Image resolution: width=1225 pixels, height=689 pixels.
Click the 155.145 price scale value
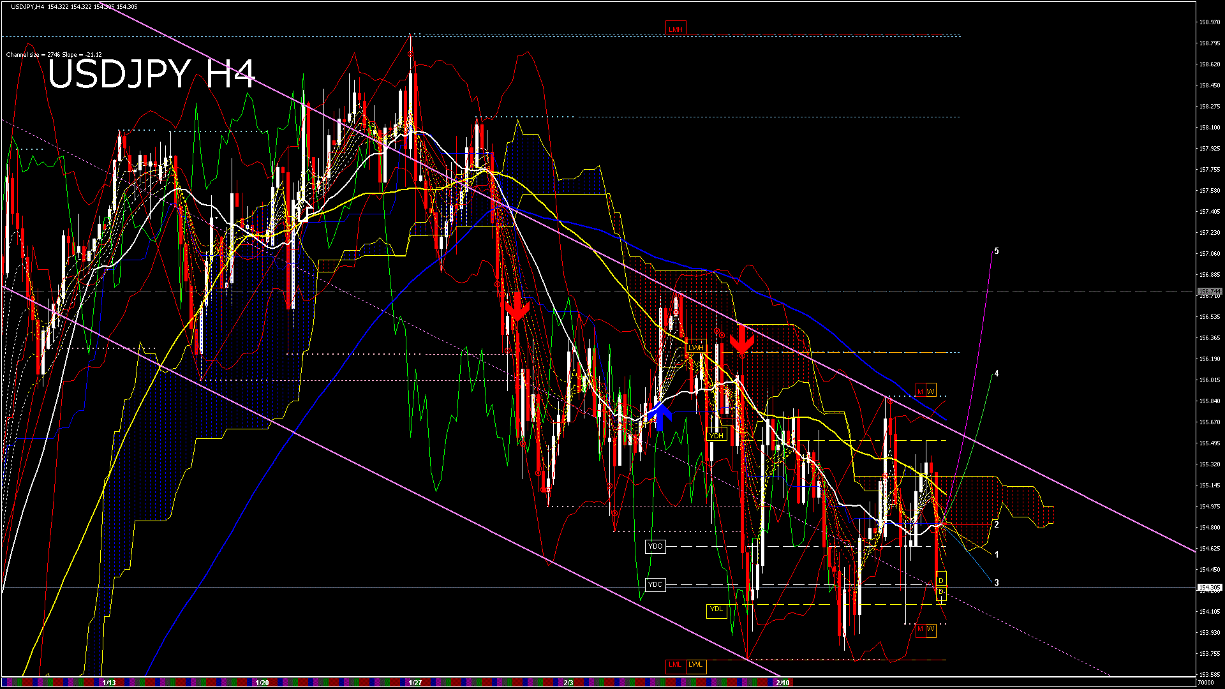(1209, 485)
